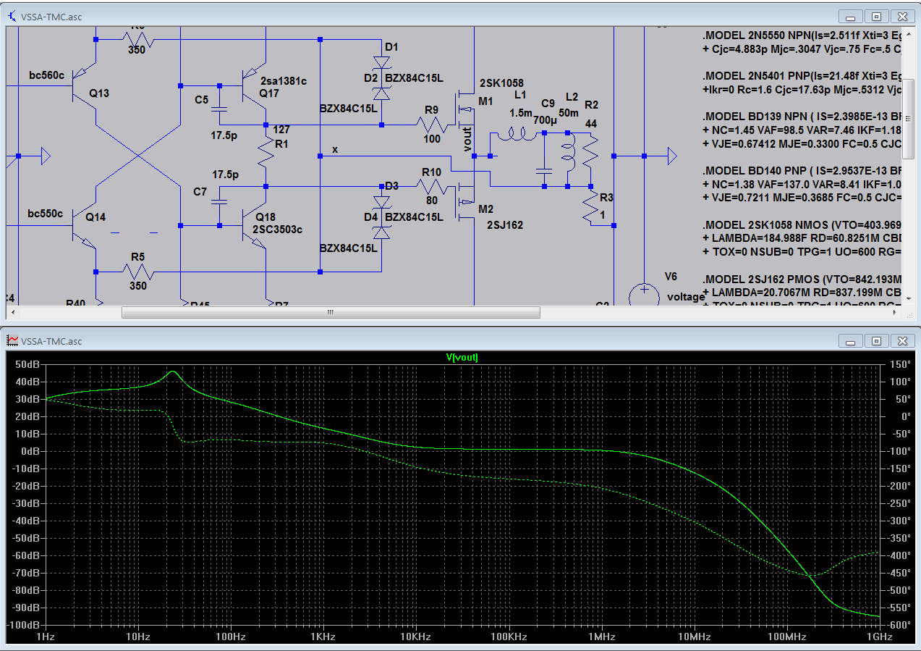921x651 pixels.
Task: Select resistor R2 44 ohm
Action: click(x=590, y=151)
